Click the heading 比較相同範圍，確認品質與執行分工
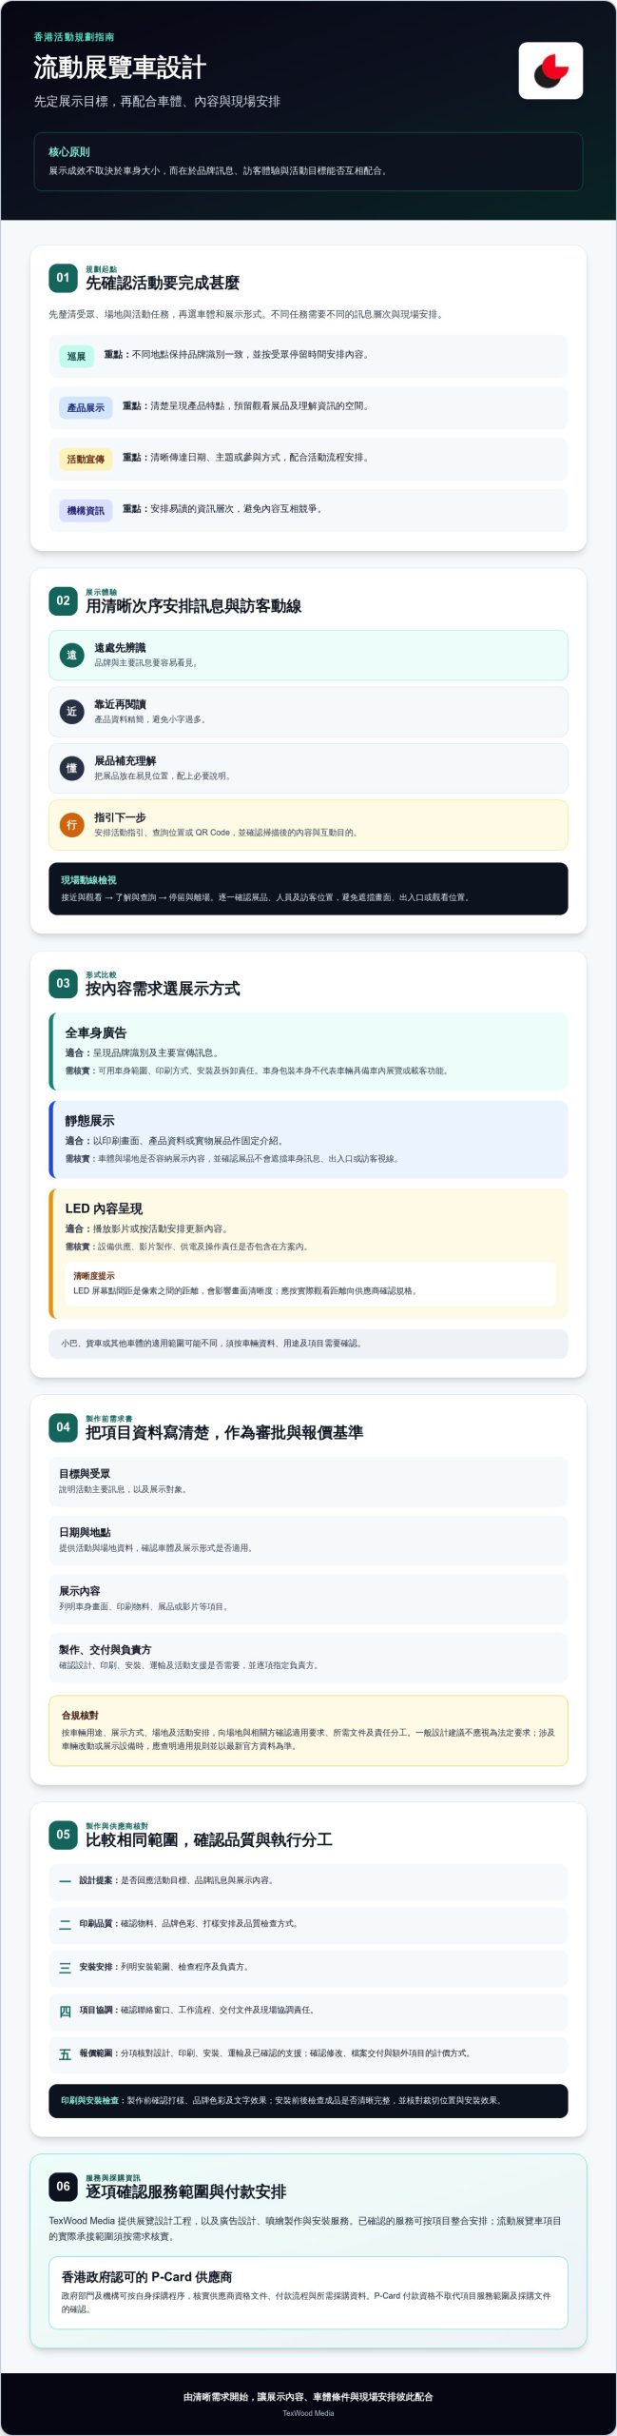 tap(209, 1839)
